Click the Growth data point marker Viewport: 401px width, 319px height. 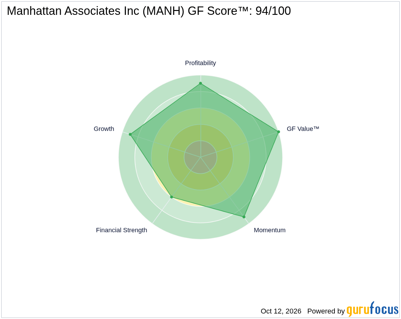[130, 134]
